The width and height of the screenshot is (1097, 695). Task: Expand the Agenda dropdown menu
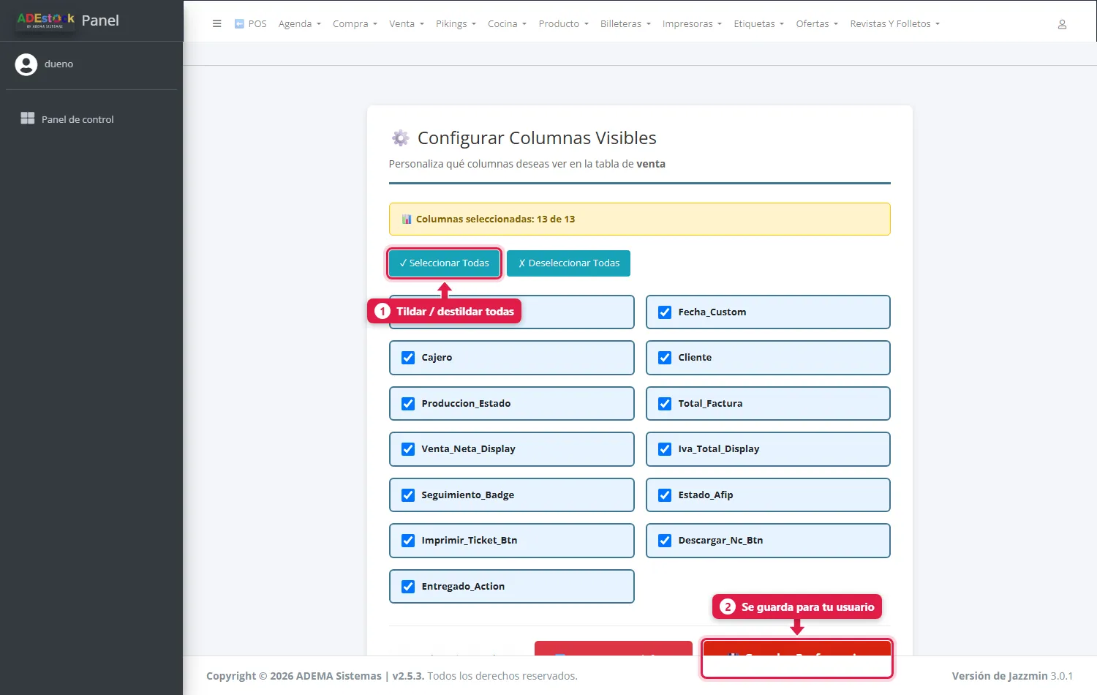point(300,24)
